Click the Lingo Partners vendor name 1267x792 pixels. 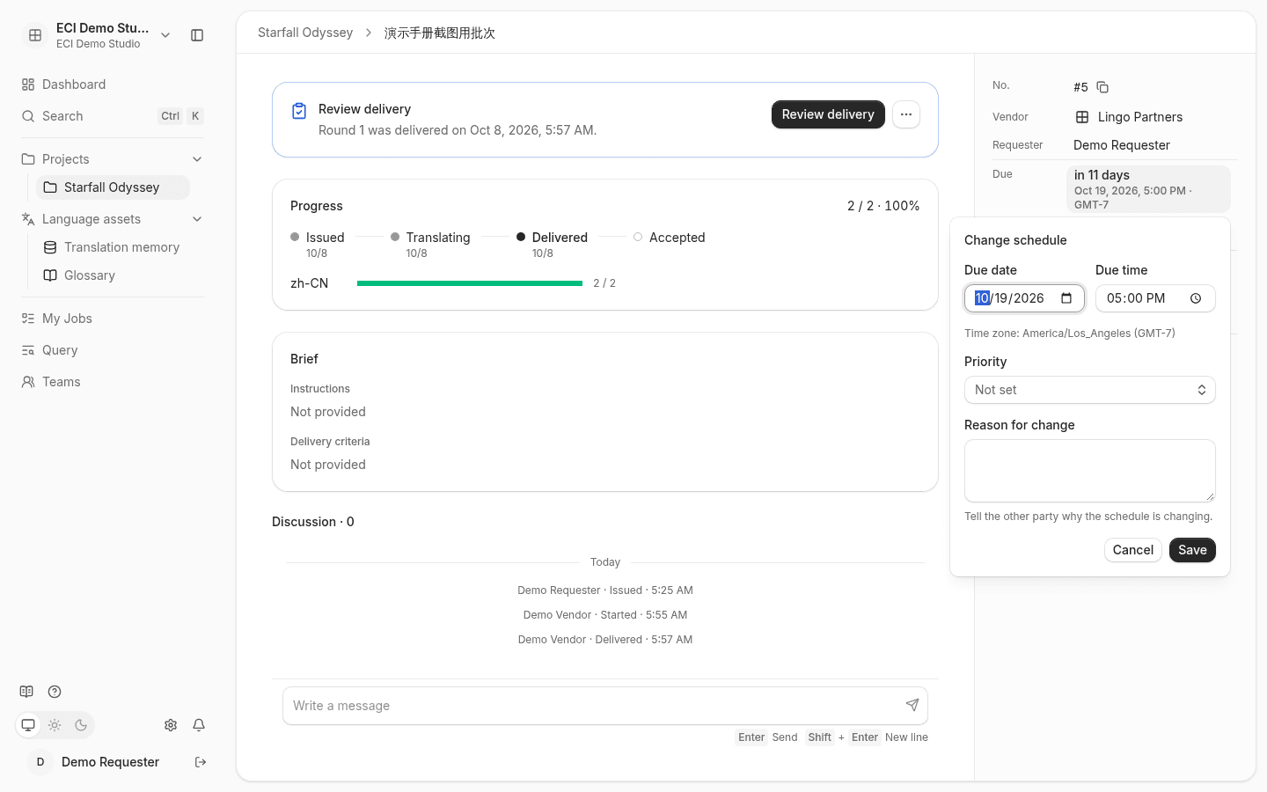[x=1140, y=117]
